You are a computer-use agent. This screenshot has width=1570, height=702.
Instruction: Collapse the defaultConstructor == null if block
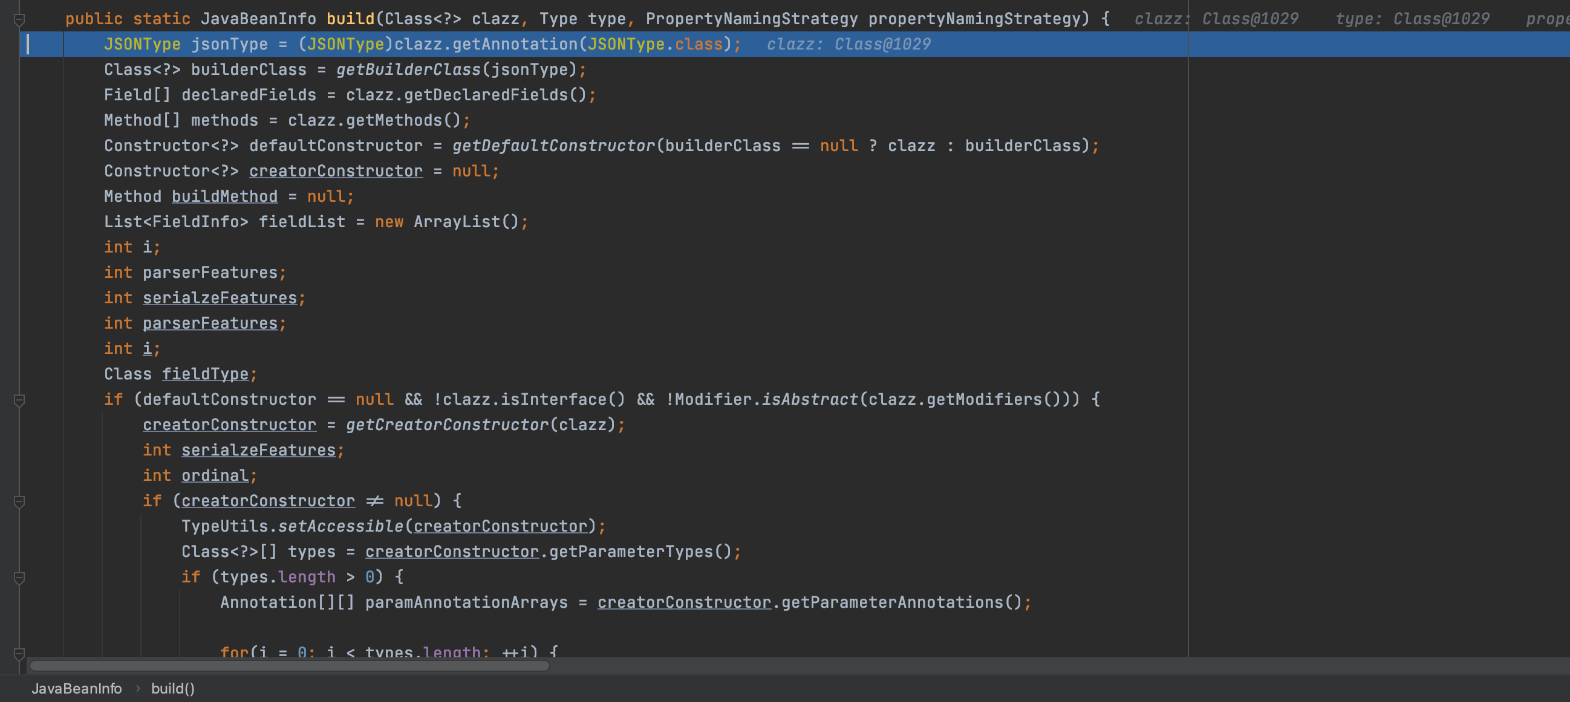(19, 400)
